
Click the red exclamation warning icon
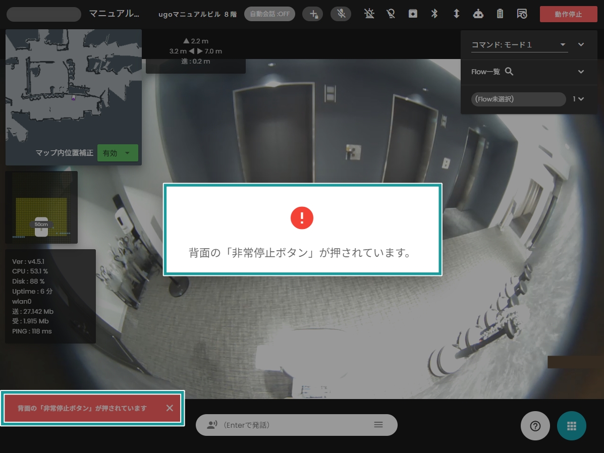302,218
